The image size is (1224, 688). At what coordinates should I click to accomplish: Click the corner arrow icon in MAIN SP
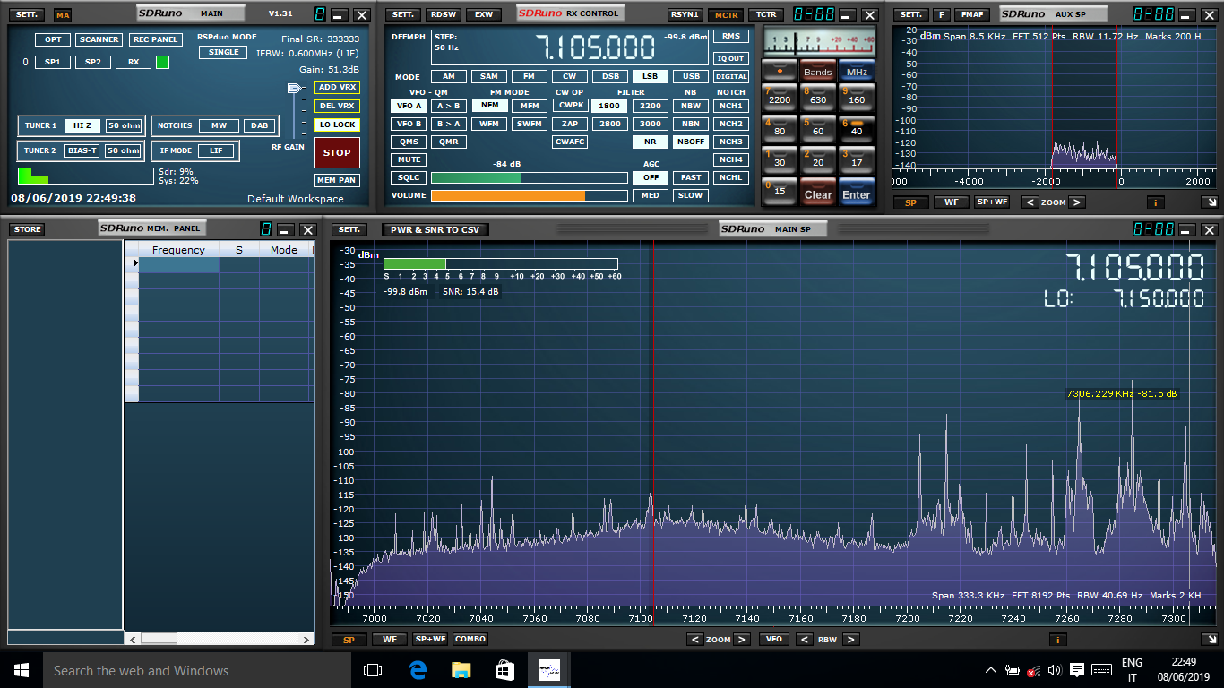[x=1210, y=640]
